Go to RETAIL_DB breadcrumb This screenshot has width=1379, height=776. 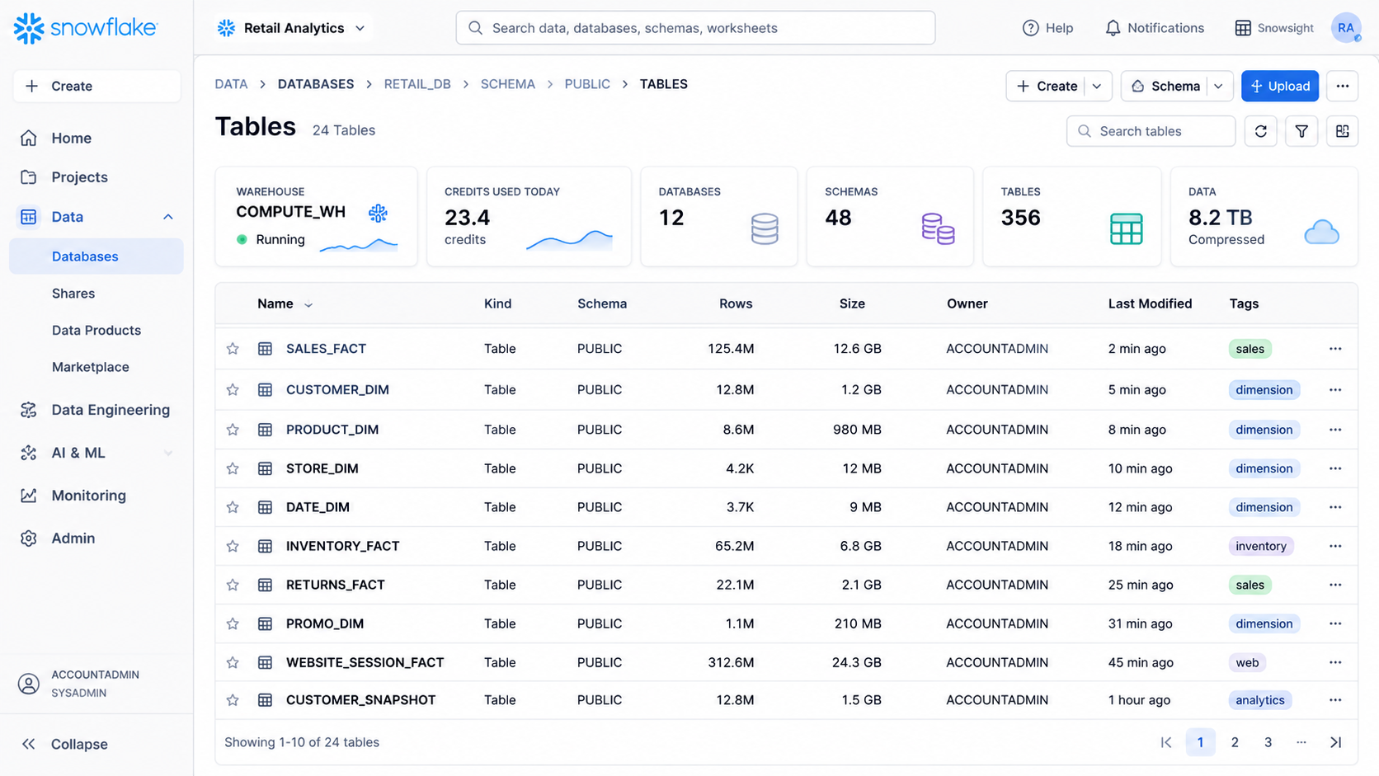click(x=417, y=84)
